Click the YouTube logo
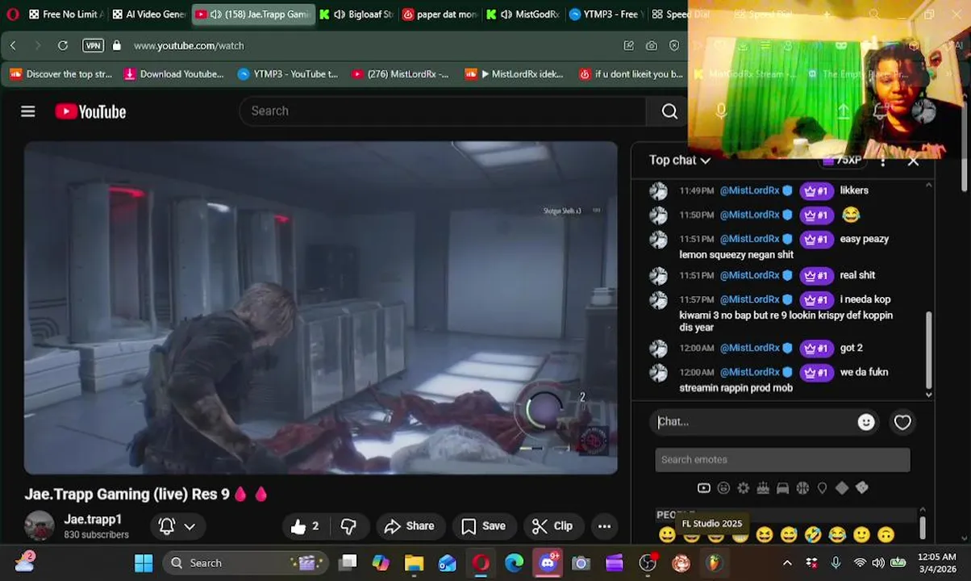The width and height of the screenshot is (971, 581). (x=90, y=111)
